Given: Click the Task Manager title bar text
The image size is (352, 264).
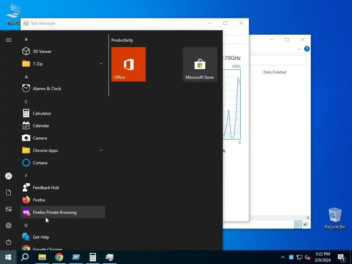Looking at the screenshot, I should pyautogui.click(x=43, y=23).
